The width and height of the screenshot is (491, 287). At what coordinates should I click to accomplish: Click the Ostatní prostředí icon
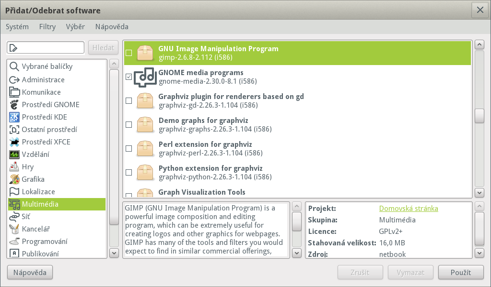[x=14, y=130]
